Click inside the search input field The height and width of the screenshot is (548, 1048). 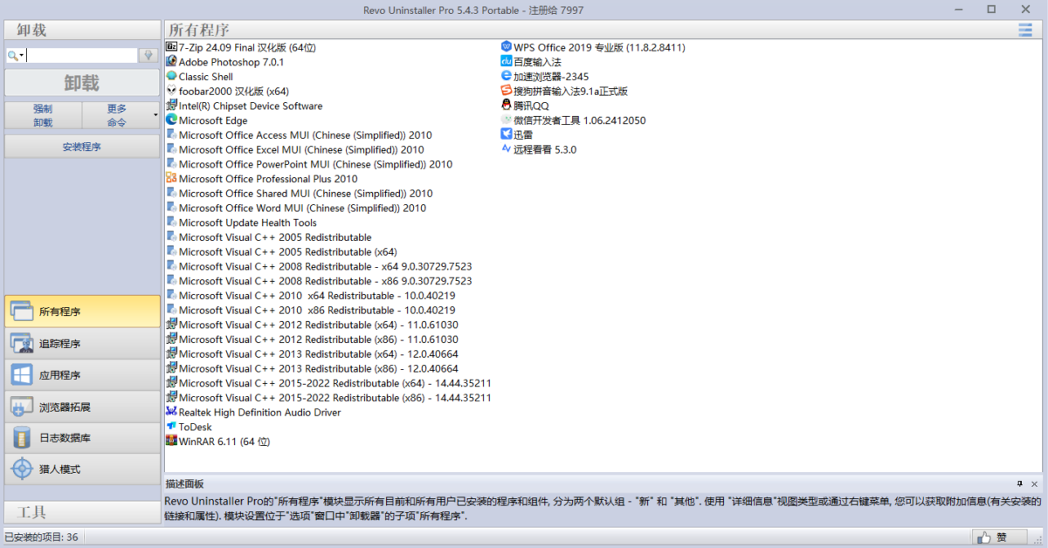coord(83,53)
